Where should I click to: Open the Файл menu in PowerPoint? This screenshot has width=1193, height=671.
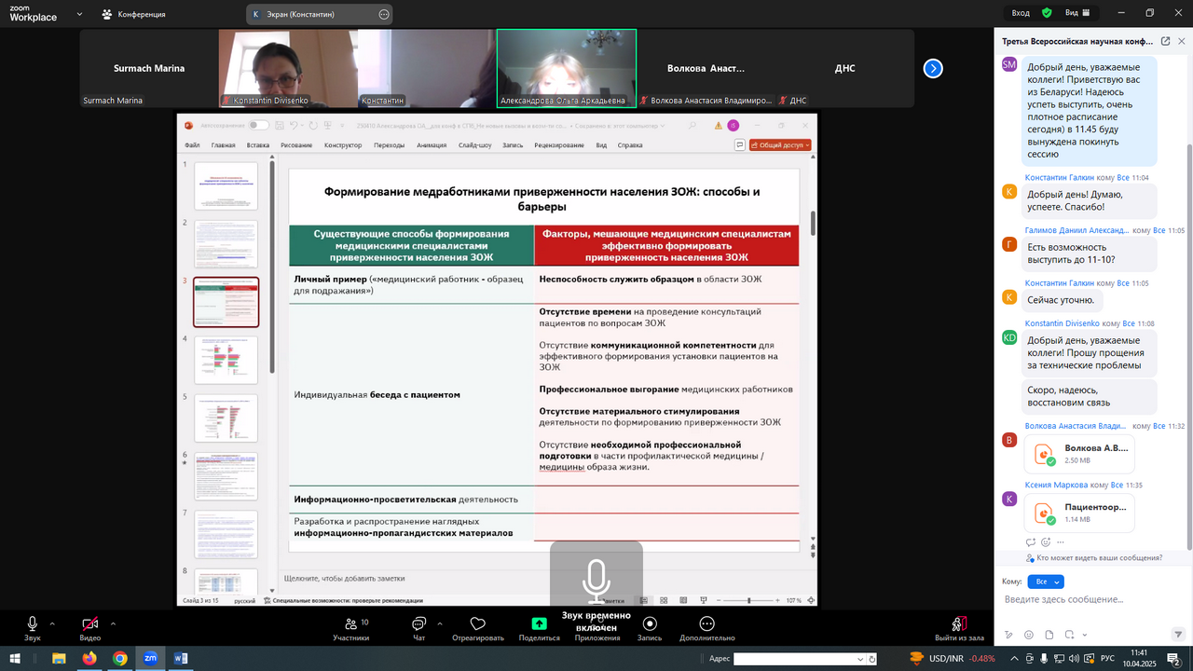[192, 145]
